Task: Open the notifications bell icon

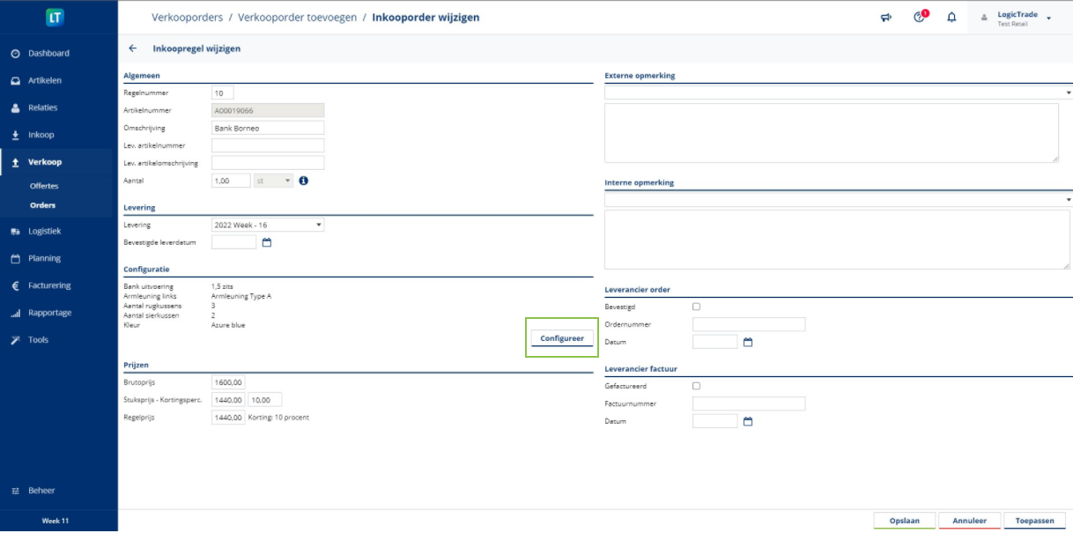Action: pos(951,17)
